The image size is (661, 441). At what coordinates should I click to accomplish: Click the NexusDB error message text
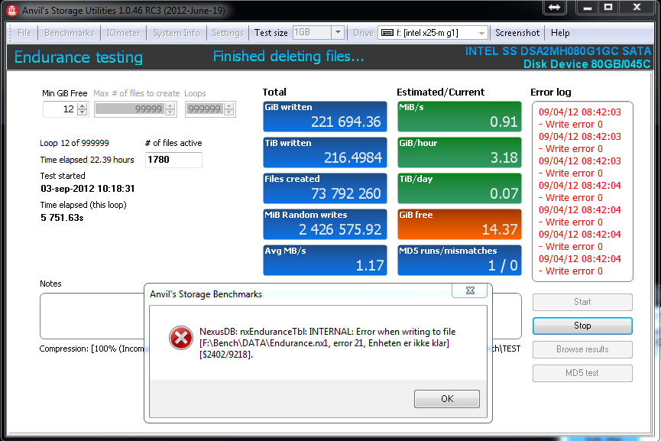pyautogui.click(x=328, y=342)
